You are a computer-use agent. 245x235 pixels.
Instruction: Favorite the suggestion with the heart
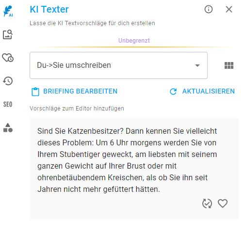tap(223, 204)
